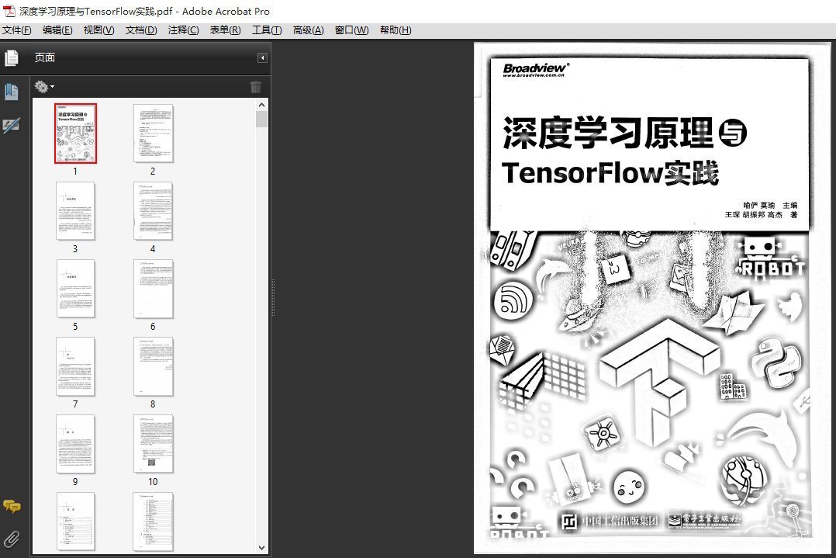Open the Comments panel icon in sidebar

(12, 506)
